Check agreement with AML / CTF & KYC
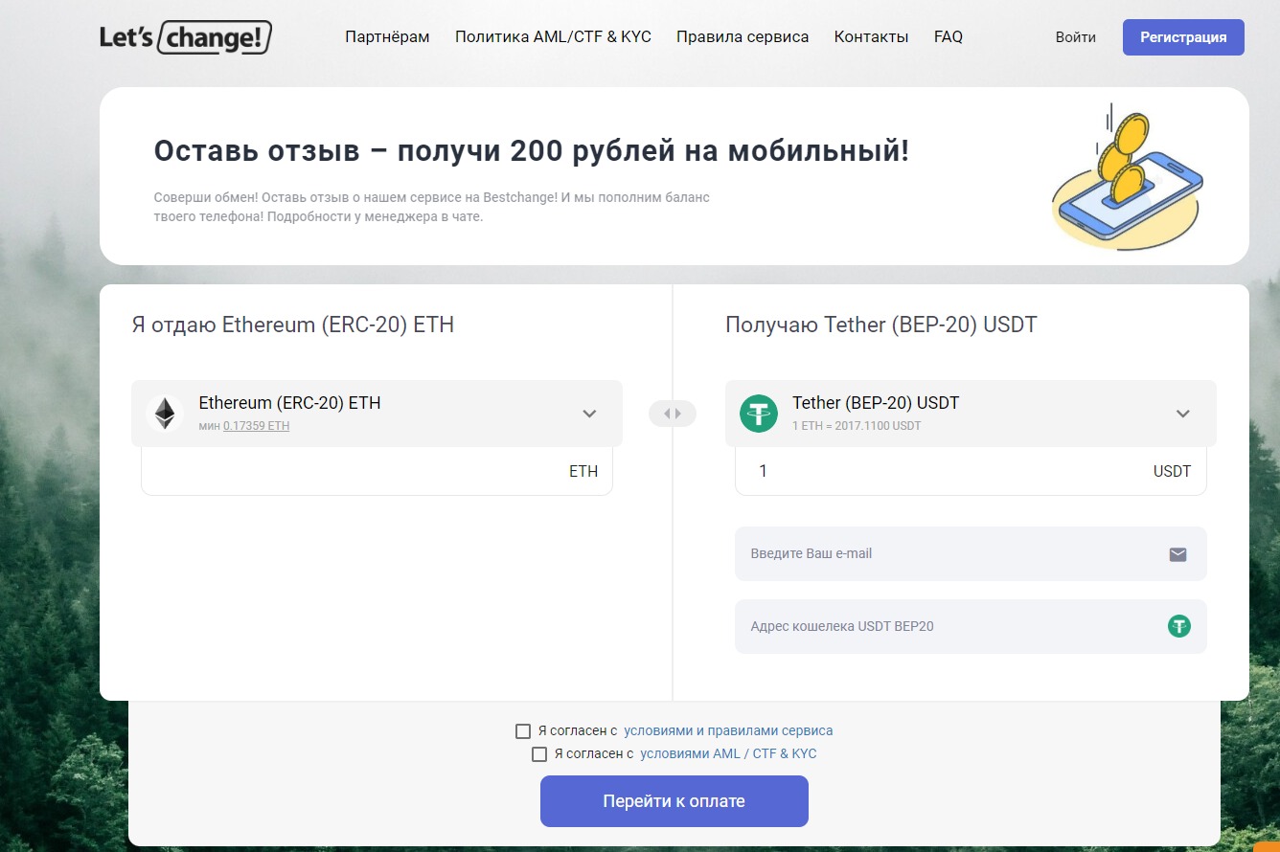 (x=539, y=754)
